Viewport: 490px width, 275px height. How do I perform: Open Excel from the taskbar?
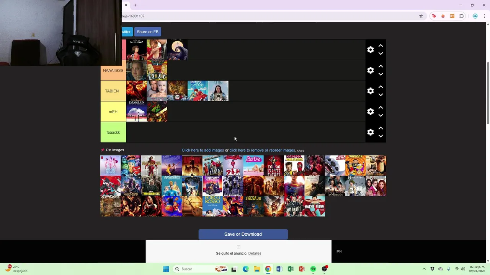(290, 269)
